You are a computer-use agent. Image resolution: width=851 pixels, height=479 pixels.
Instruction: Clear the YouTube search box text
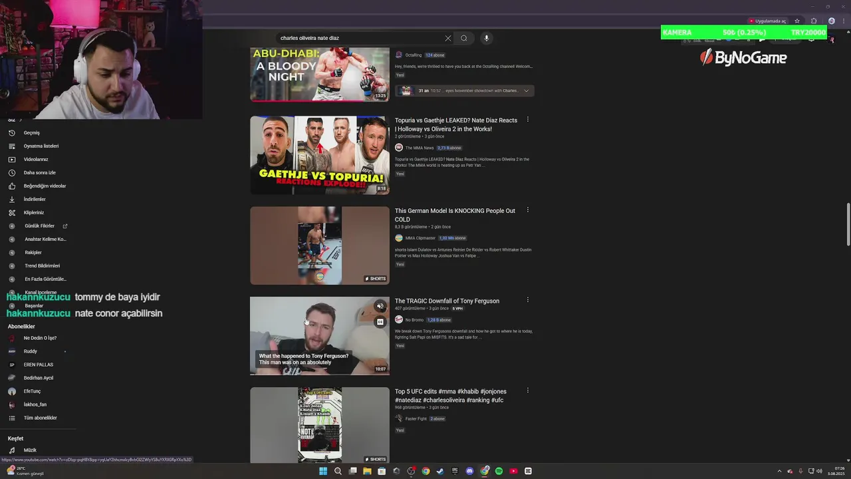(448, 38)
